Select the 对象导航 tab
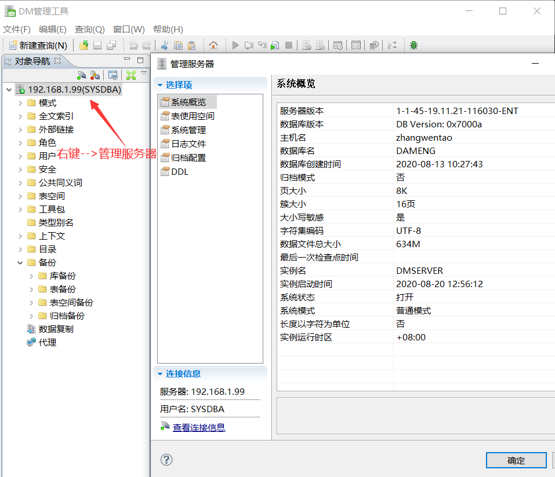Viewport: 555px width, 477px height. 32,61
